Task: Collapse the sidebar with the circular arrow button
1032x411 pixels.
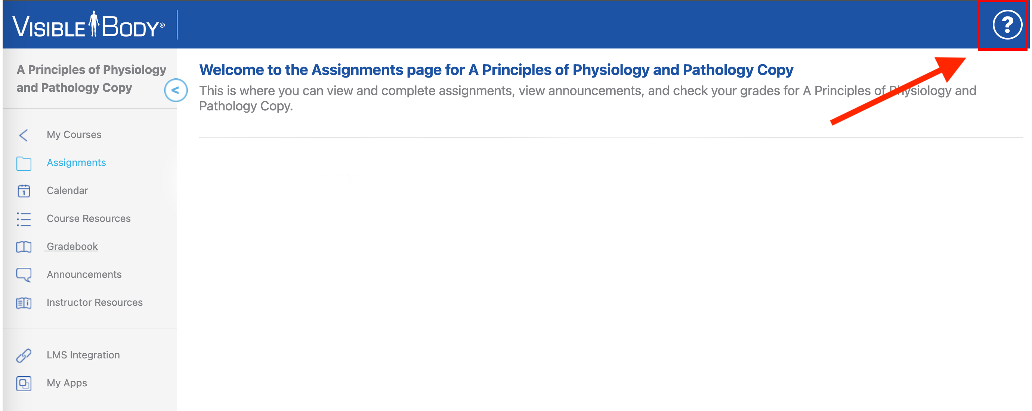Action: (176, 90)
